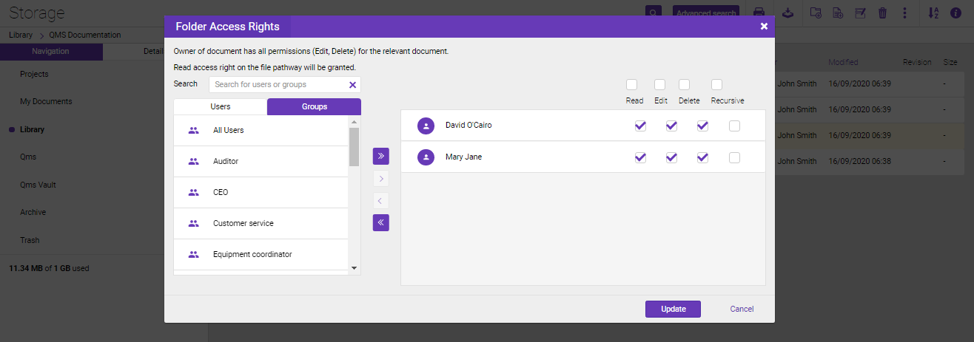Click the David O'Cairo user avatar icon
974x342 pixels.
coord(426,126)
